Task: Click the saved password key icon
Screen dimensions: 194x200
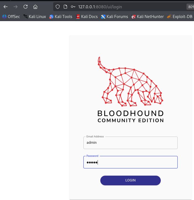Action: [73, 7]
